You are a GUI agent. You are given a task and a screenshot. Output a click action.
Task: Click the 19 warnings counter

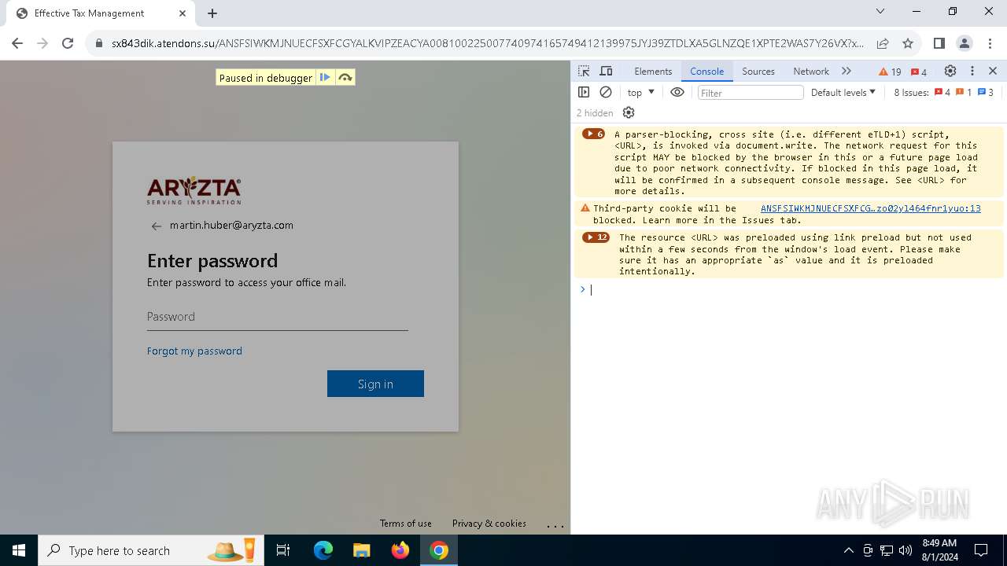click(x=890, y=72)
